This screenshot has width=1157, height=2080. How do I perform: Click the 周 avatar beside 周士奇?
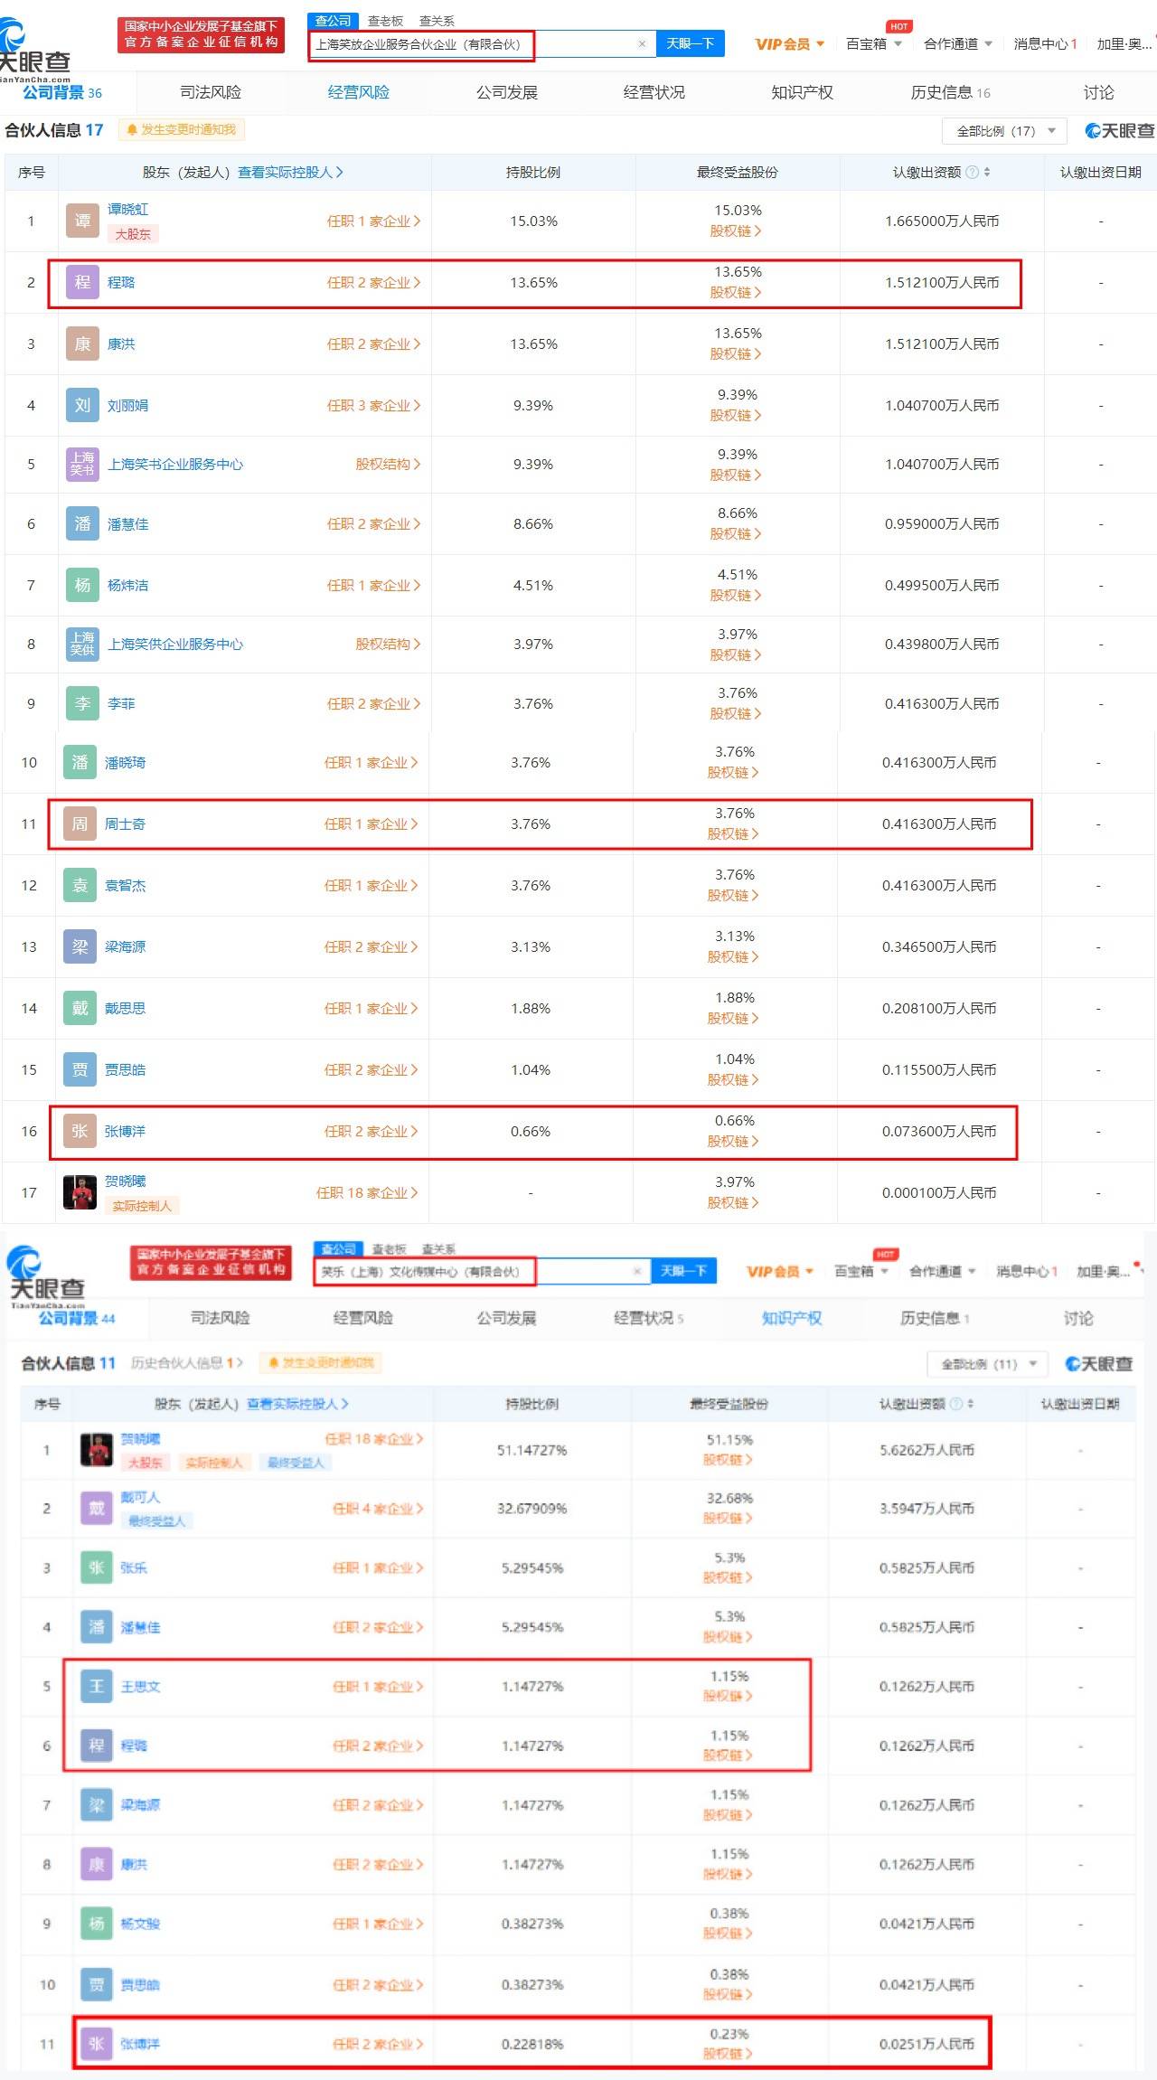pyautogui.click(x=80, y=824)
